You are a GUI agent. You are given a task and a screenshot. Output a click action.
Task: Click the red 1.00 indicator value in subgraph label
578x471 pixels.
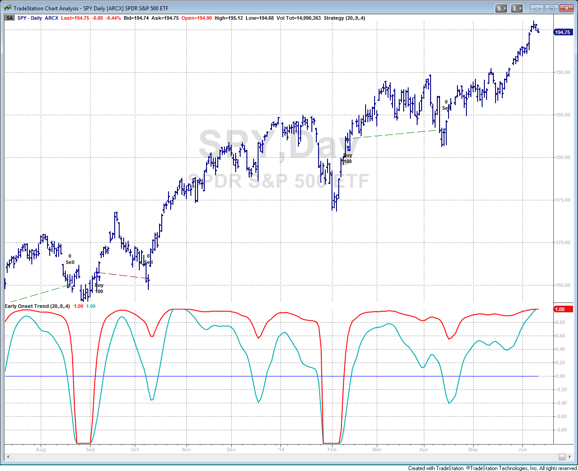coord(78,306)
